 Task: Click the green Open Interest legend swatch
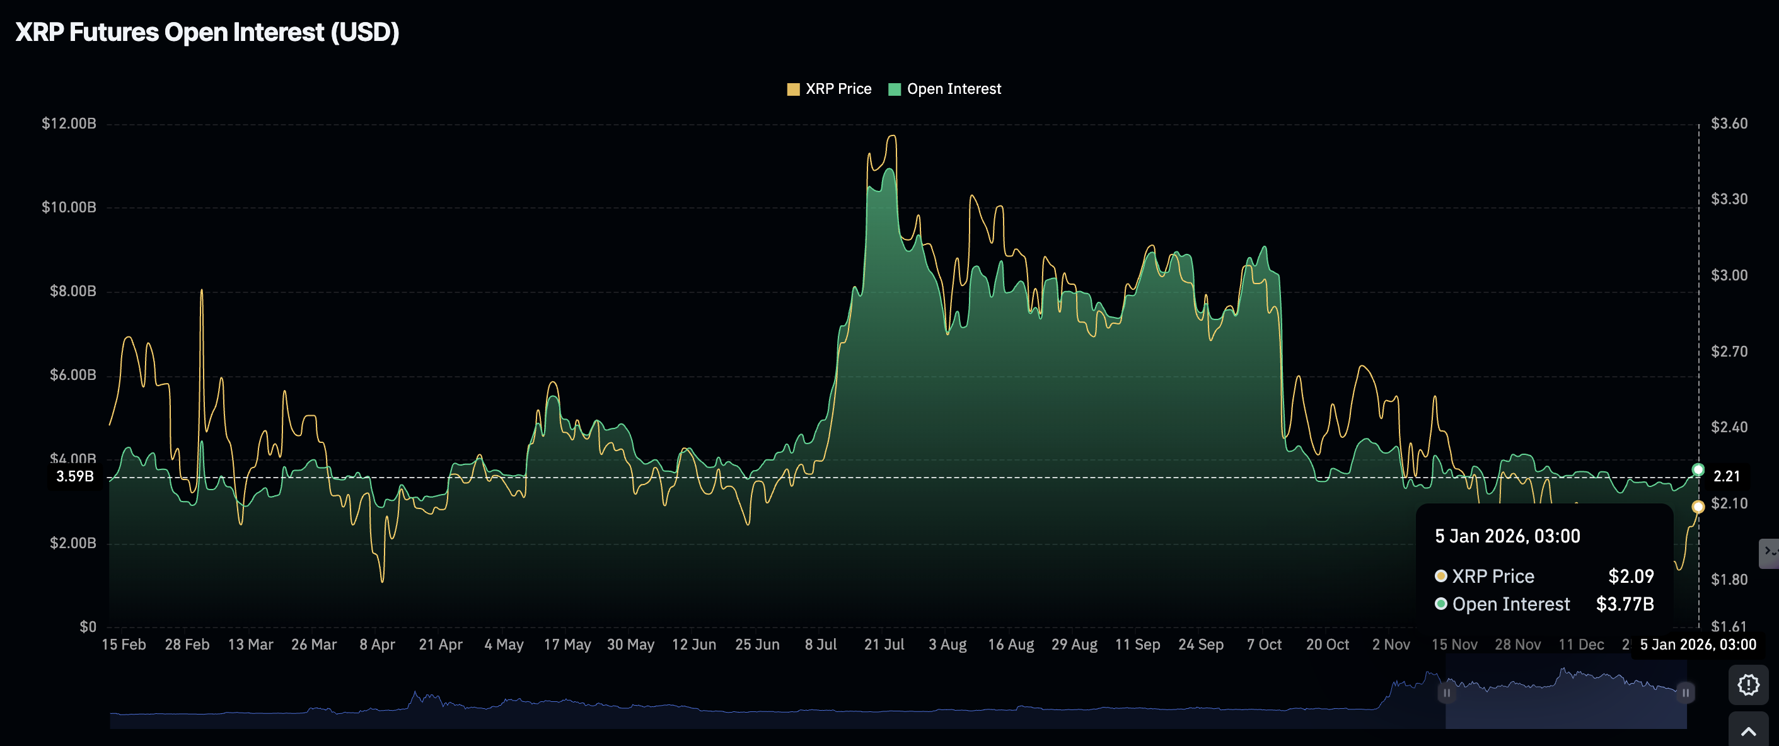[896, 88]
